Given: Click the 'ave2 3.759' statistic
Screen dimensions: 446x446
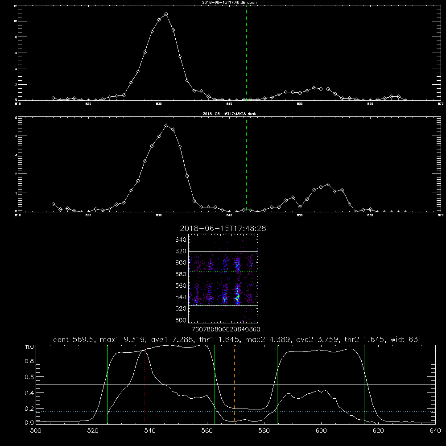Looking at the screenshot, I should pos(318,339).
